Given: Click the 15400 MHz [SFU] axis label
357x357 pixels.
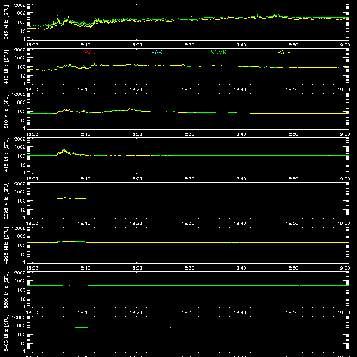Looking at the screenshot, I should (6, 334).
